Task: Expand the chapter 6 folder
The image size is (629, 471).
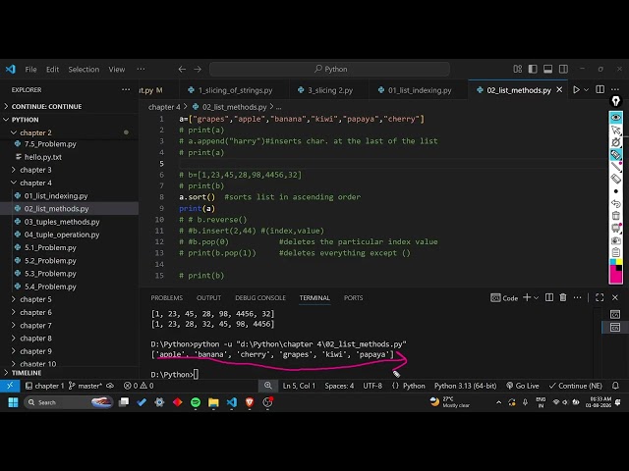Action: [x=35, y=312]
